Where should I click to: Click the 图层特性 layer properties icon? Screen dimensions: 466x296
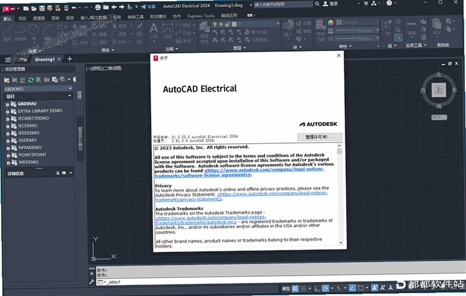[204, 32]
